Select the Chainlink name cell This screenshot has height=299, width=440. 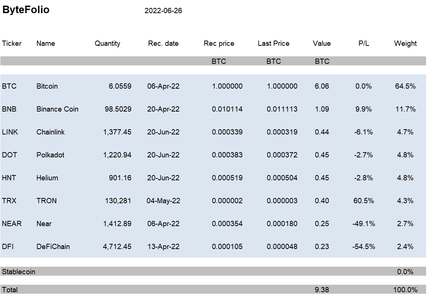[x=50, y=132]
